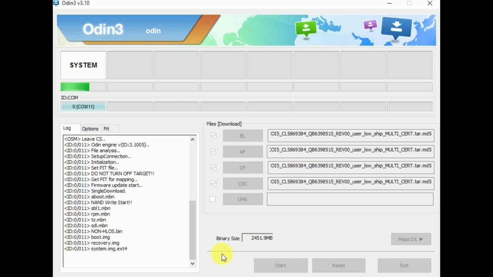Click the CP file button
493x277 pixels.
[243, 168]
